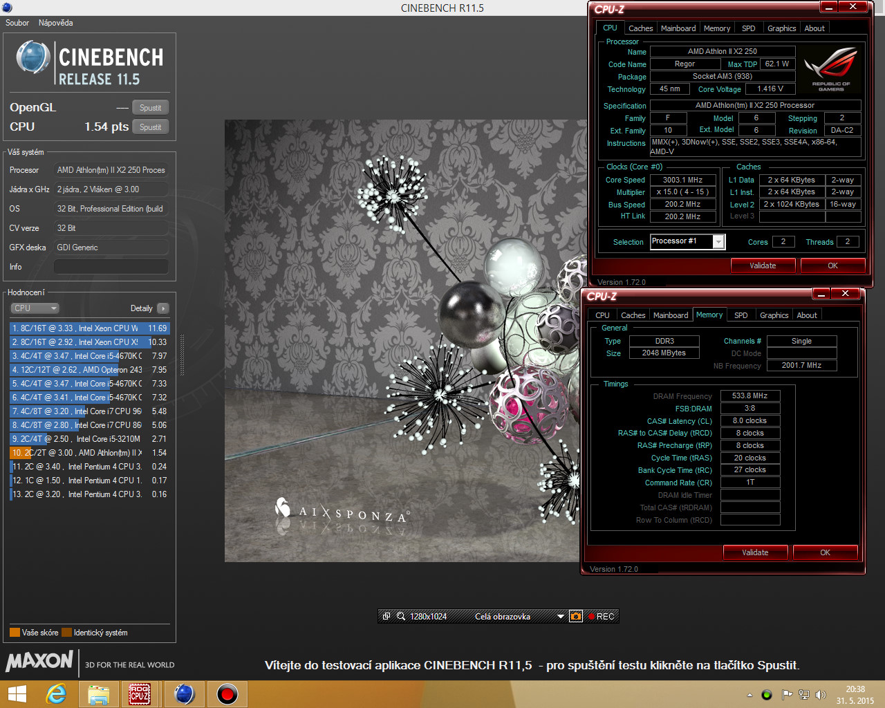Click the camera screenshot icon in recorder bar

click(x=575, y=616)
